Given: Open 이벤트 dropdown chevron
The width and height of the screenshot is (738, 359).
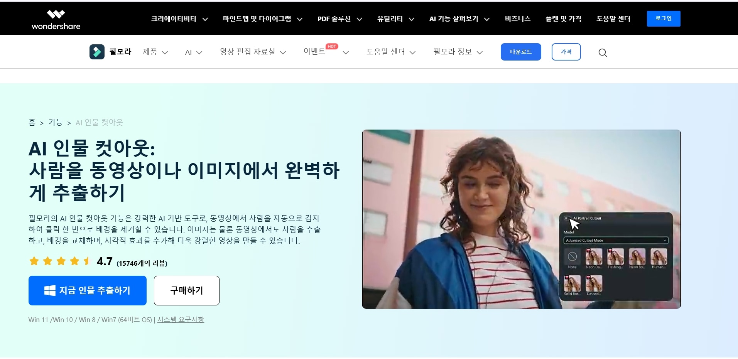Looking at the screenshot, I should [x=346, y=53].
